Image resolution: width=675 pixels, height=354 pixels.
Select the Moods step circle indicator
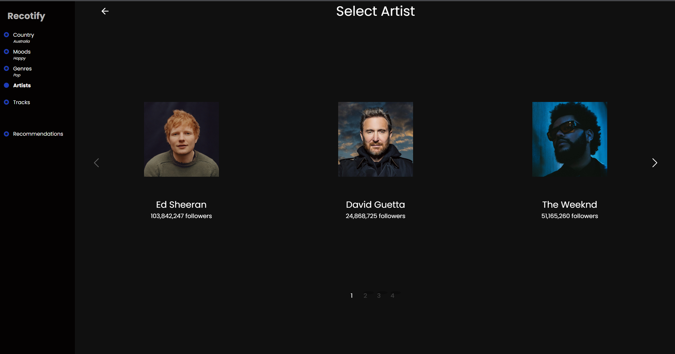tap(6, 52)
